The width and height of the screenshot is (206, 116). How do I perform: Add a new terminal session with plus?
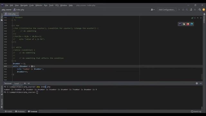(25, 83)
